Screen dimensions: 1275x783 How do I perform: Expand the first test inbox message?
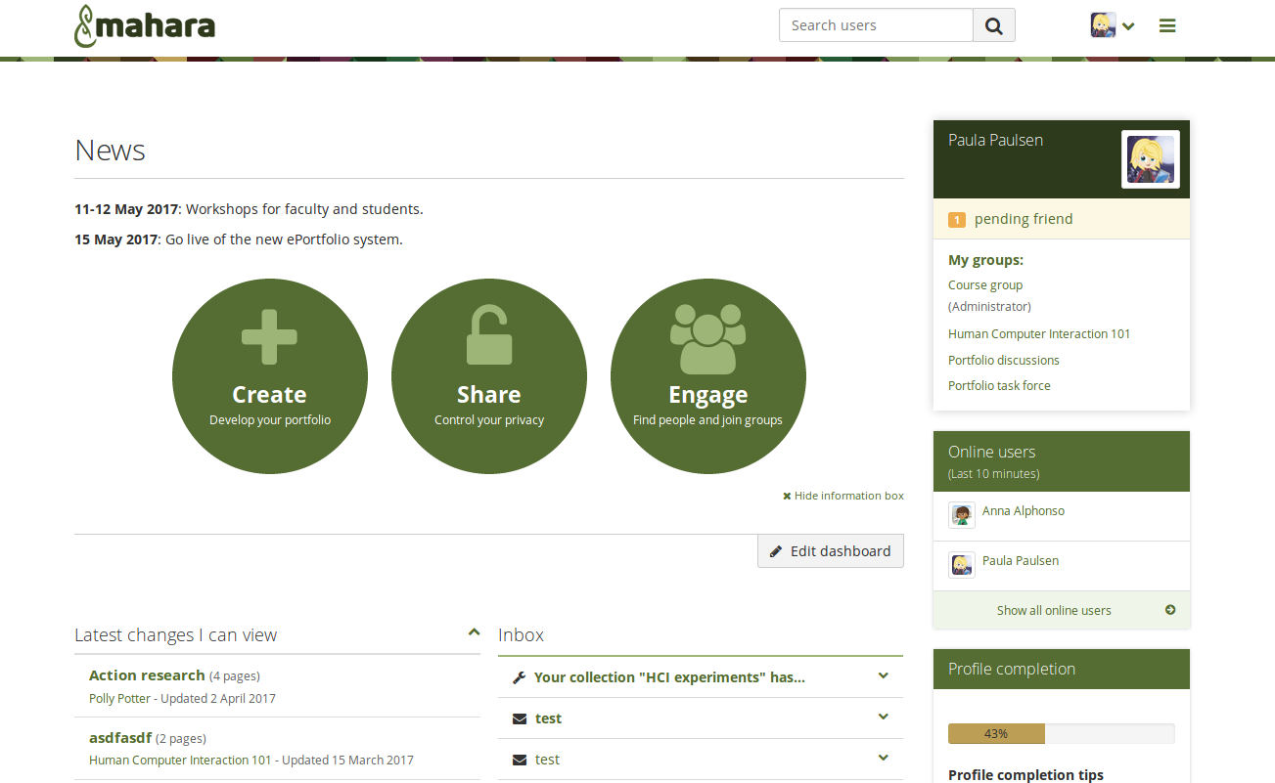[883, 717]
